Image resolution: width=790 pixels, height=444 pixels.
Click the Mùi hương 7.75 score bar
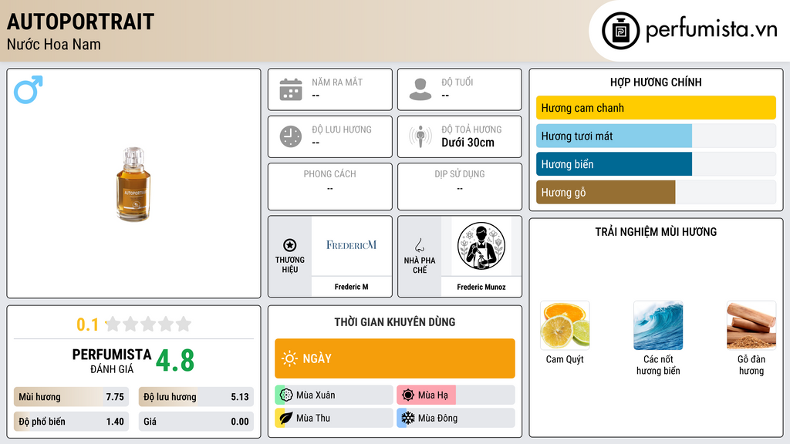coord(71,397)
